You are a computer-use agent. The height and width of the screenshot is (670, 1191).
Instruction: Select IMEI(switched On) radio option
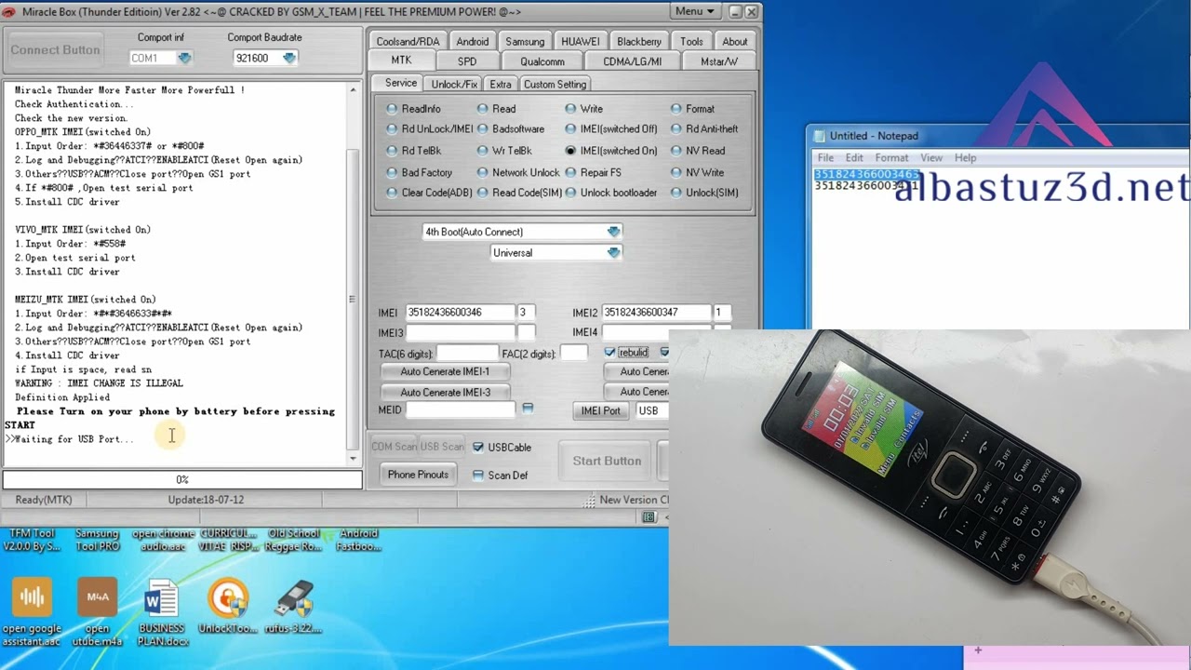click(570, 151)
